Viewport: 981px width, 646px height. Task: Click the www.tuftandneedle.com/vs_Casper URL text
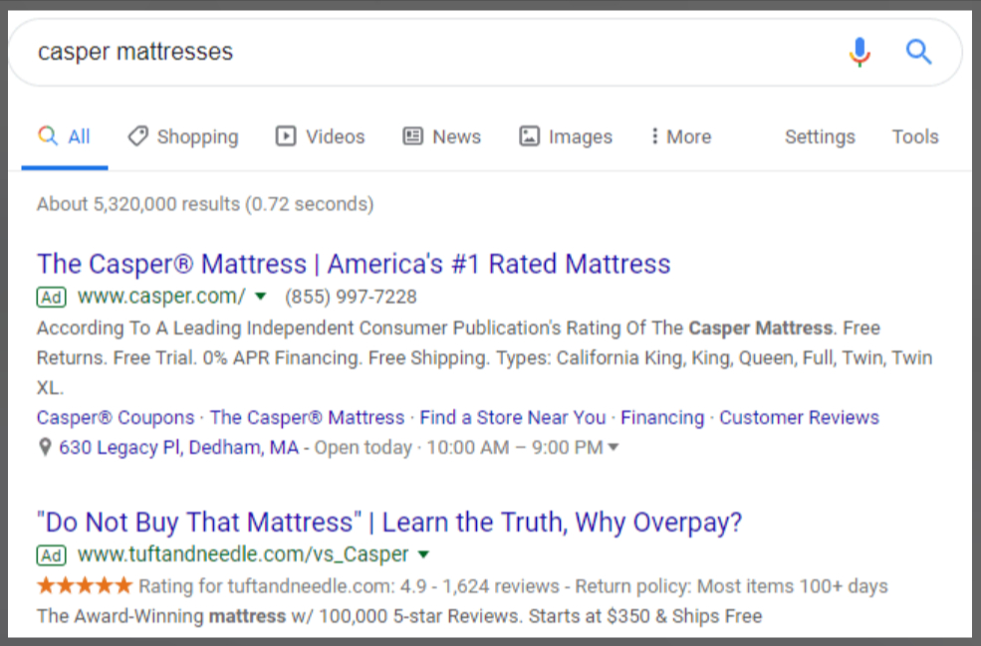pos(243,554)
